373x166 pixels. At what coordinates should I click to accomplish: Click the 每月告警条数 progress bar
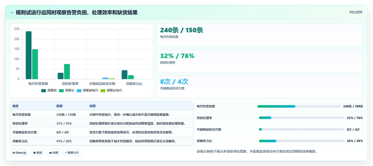tap(299, 106)
